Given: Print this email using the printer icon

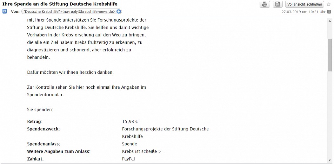Looking at the screenshot, I should (x=265, y=4).
